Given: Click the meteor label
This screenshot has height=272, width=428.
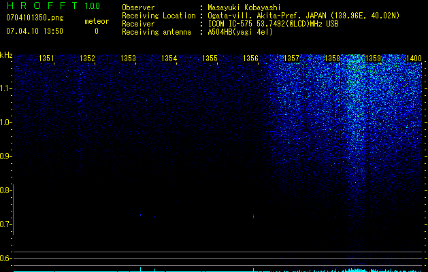Looking at the screenshot, I should (97, 21).
